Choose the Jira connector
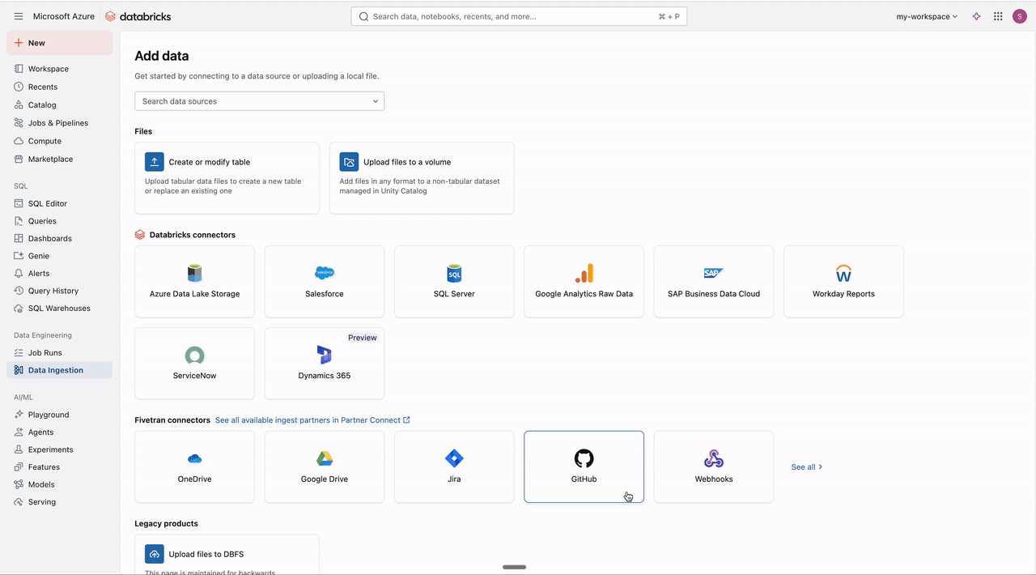Screen dimensions: 1036x575 (453, 466)
